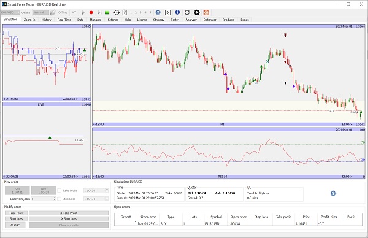This screenshot has height=238, width=368.
Task: Click the CLOSE order button
Action: coord(15,225)
